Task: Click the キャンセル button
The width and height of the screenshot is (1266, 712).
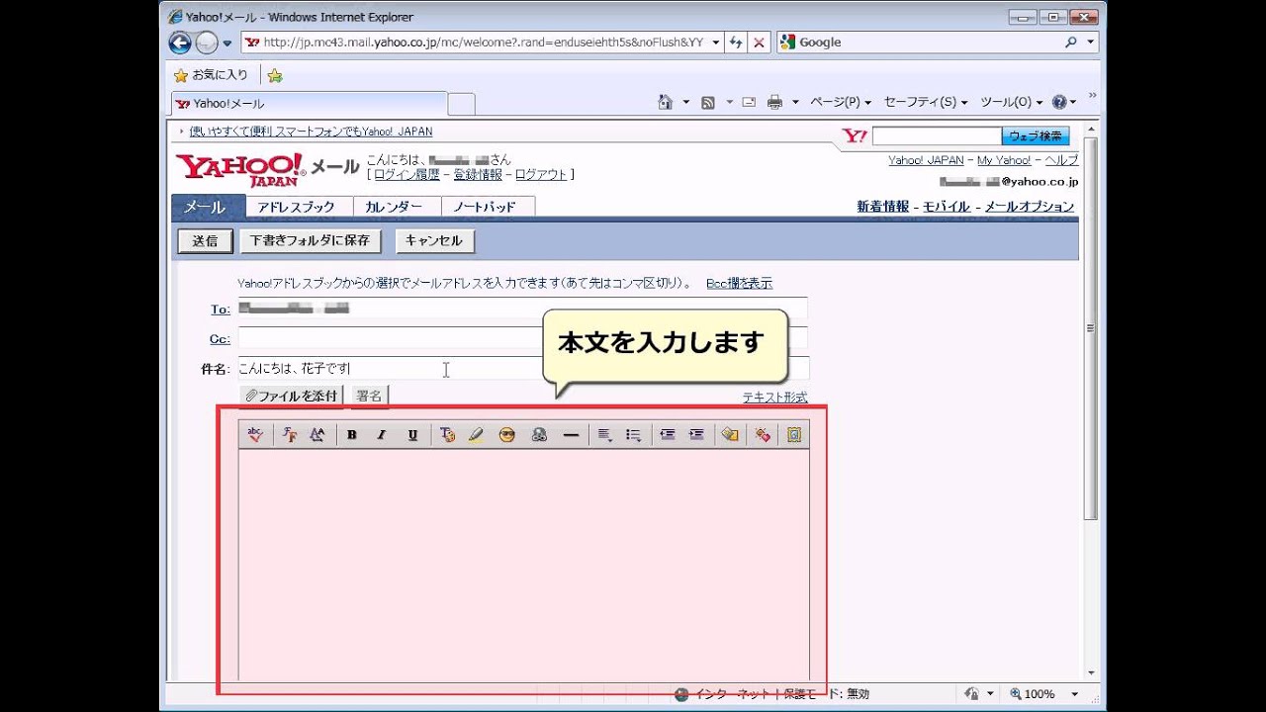Action: click(x=434, y=240)
